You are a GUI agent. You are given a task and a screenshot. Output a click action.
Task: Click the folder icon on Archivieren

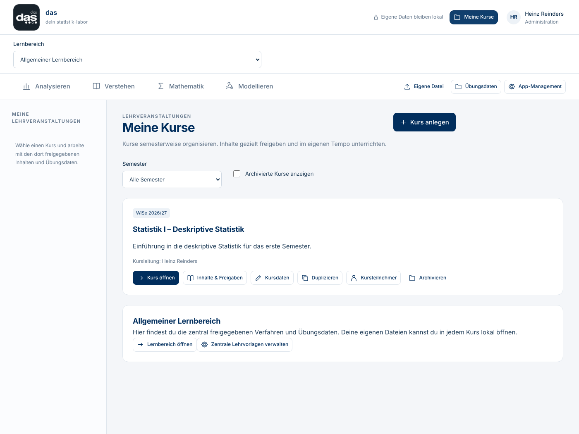[412, 278]
